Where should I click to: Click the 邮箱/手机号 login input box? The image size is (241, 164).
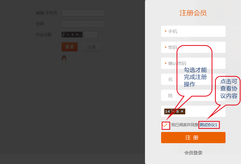tap(83, 13)
